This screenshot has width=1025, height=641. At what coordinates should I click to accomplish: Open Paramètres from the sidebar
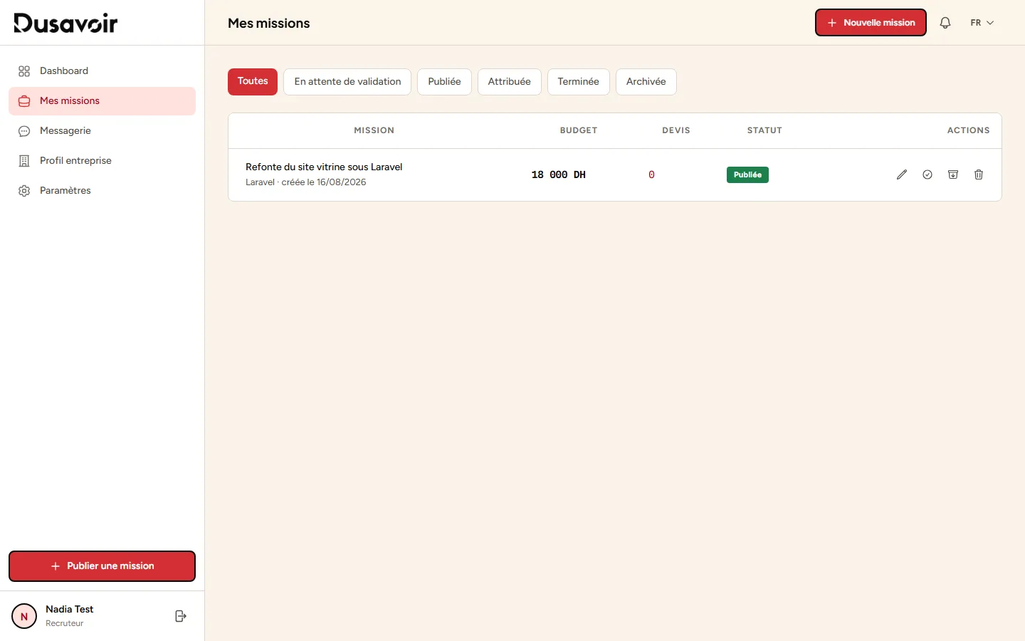click(102, 191)
